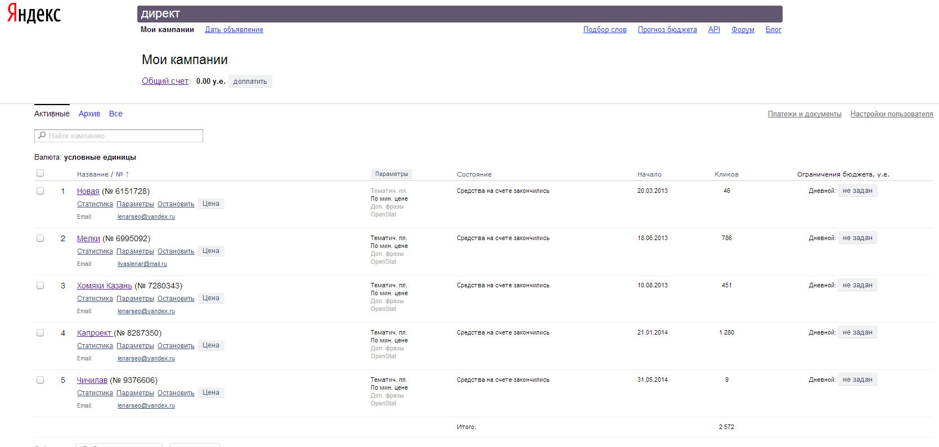The height and width of the screenshot is (447, 939).
Task: Click Цена button for campaign Мелки
Action: 211,251
